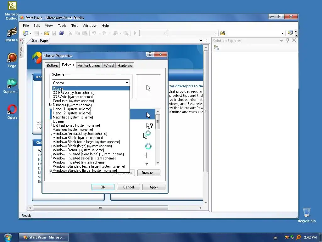
Task: Open the Scheme combo box arrow
Action: pyautogui.click(x=127, y=83)
